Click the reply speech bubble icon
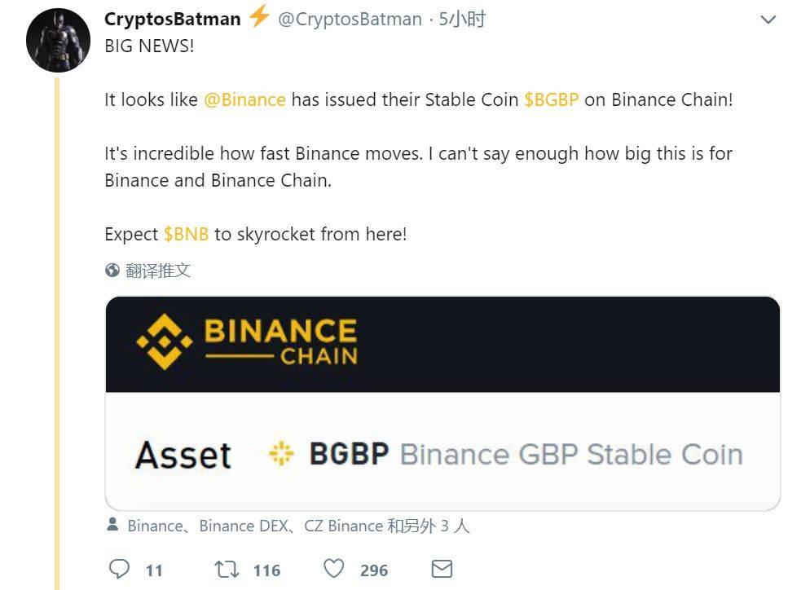The image size is (810, 590). click(119, 569)
